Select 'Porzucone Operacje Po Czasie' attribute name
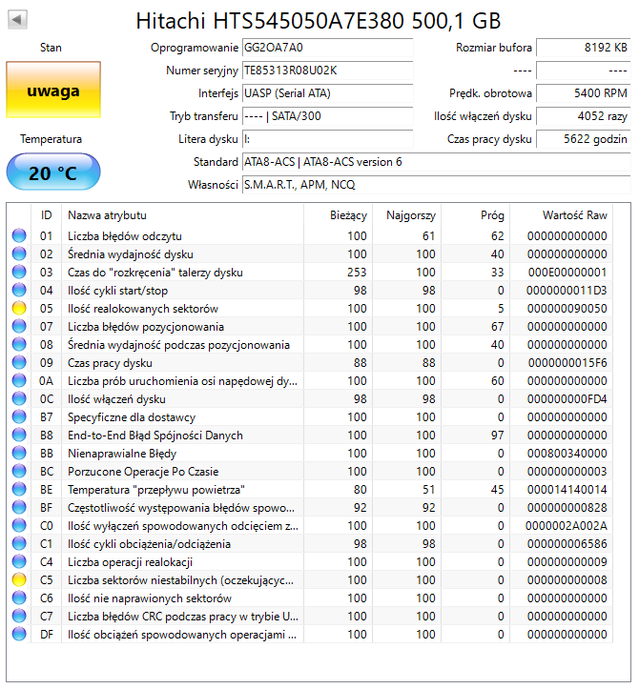The image size is (639, 689). tap(143, 472)
